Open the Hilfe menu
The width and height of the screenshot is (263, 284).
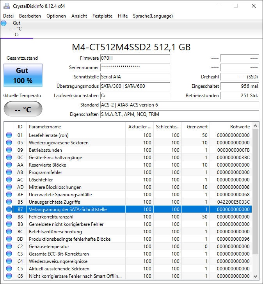123,16
